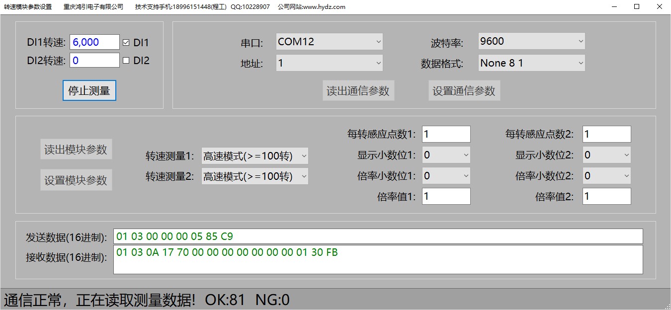Enable the DI2 checkbox
Screen dimensions: 671x310
(x=126, y=61)
